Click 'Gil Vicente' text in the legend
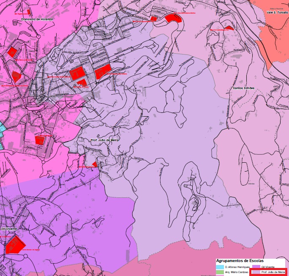 pos(268,267)
